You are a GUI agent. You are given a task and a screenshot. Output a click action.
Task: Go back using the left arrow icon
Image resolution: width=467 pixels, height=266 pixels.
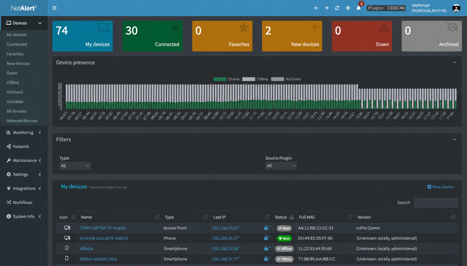tap(316, 8)
